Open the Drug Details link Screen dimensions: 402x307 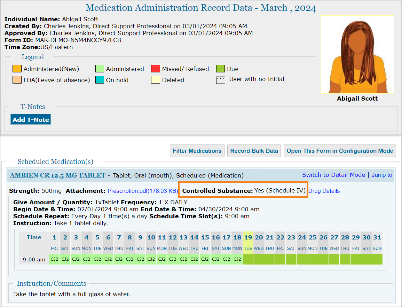point(324,191)
